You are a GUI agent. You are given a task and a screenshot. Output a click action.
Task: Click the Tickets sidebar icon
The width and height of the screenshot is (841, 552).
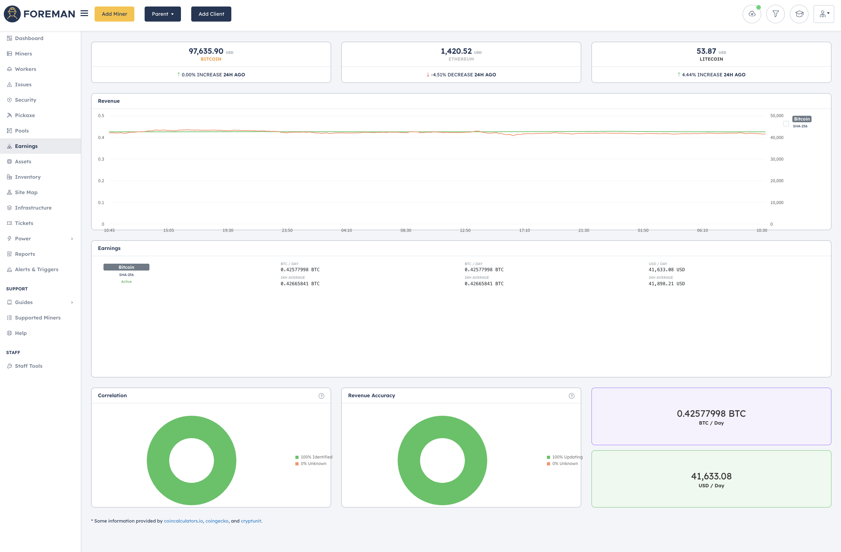click(x=10, y=223)
